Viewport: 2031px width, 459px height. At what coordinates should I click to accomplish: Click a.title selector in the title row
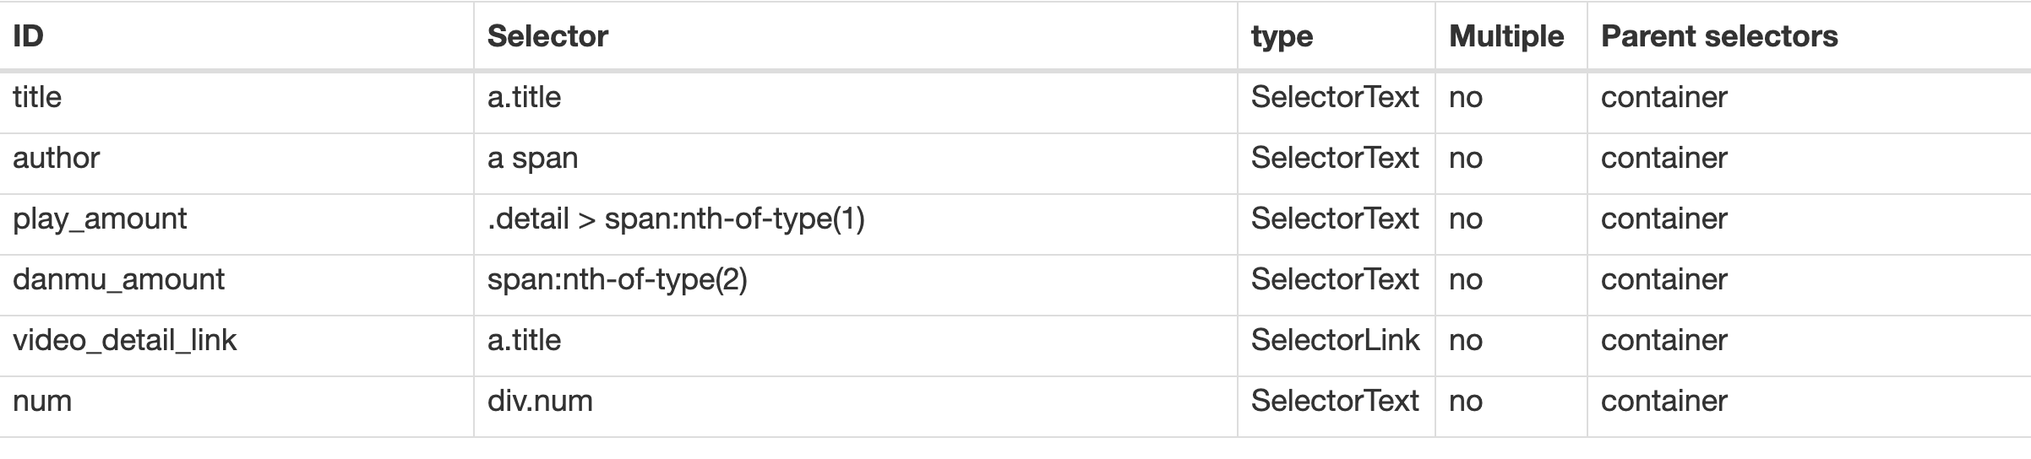tap(524, 97)
